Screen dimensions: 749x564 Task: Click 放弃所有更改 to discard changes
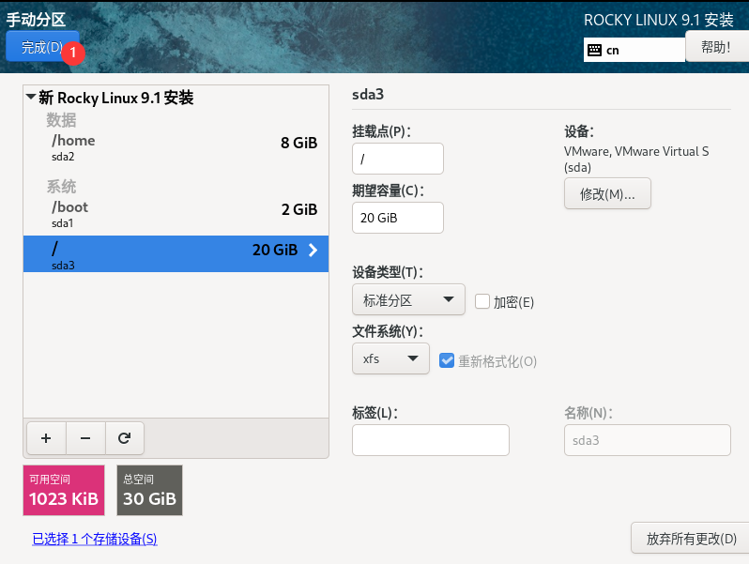coord(690,540)
